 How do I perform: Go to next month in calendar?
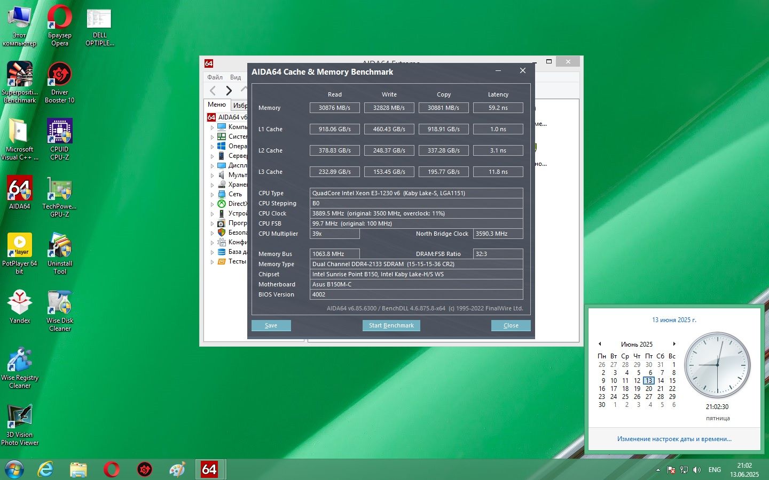pyautogui.click(x=674, y=344)
